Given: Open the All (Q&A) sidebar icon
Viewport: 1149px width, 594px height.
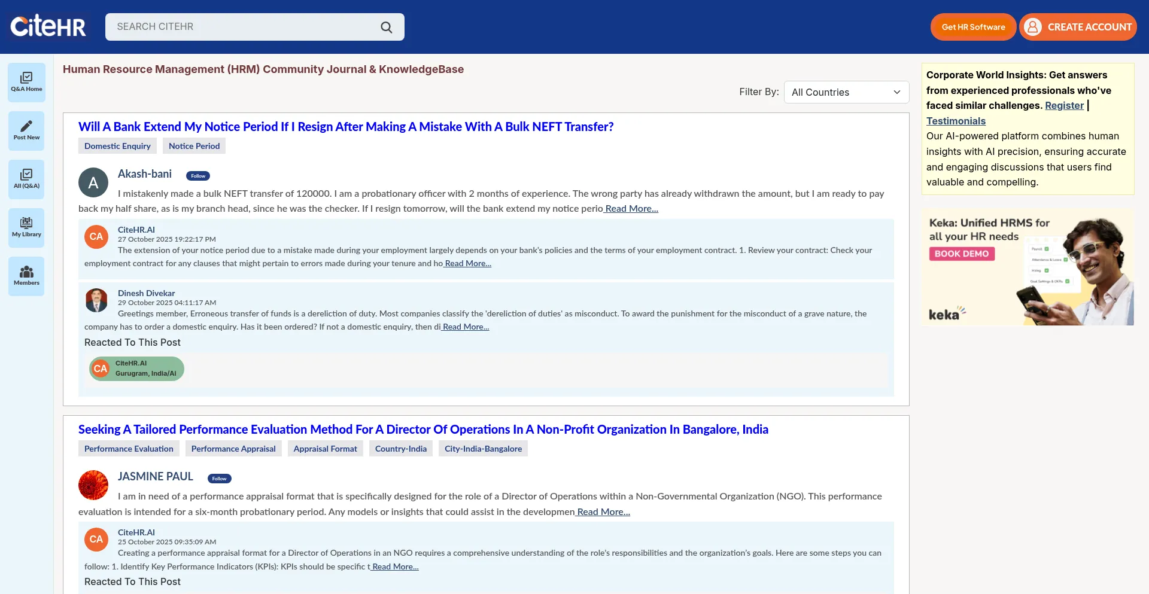Looking at the screenshot, I should [26, 179].
